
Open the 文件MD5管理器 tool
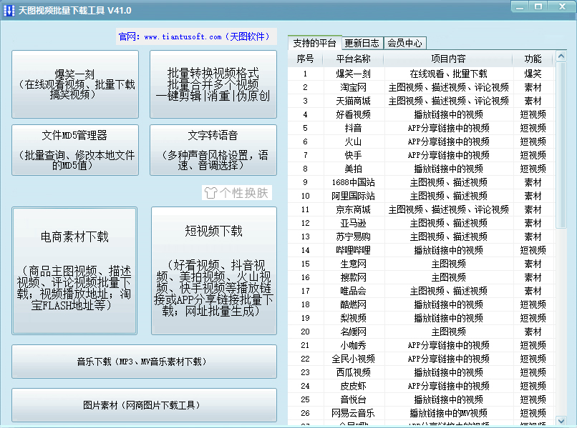[74, 150]
